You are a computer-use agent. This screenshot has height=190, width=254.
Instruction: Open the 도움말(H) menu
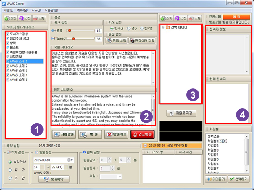coord(51,10)
